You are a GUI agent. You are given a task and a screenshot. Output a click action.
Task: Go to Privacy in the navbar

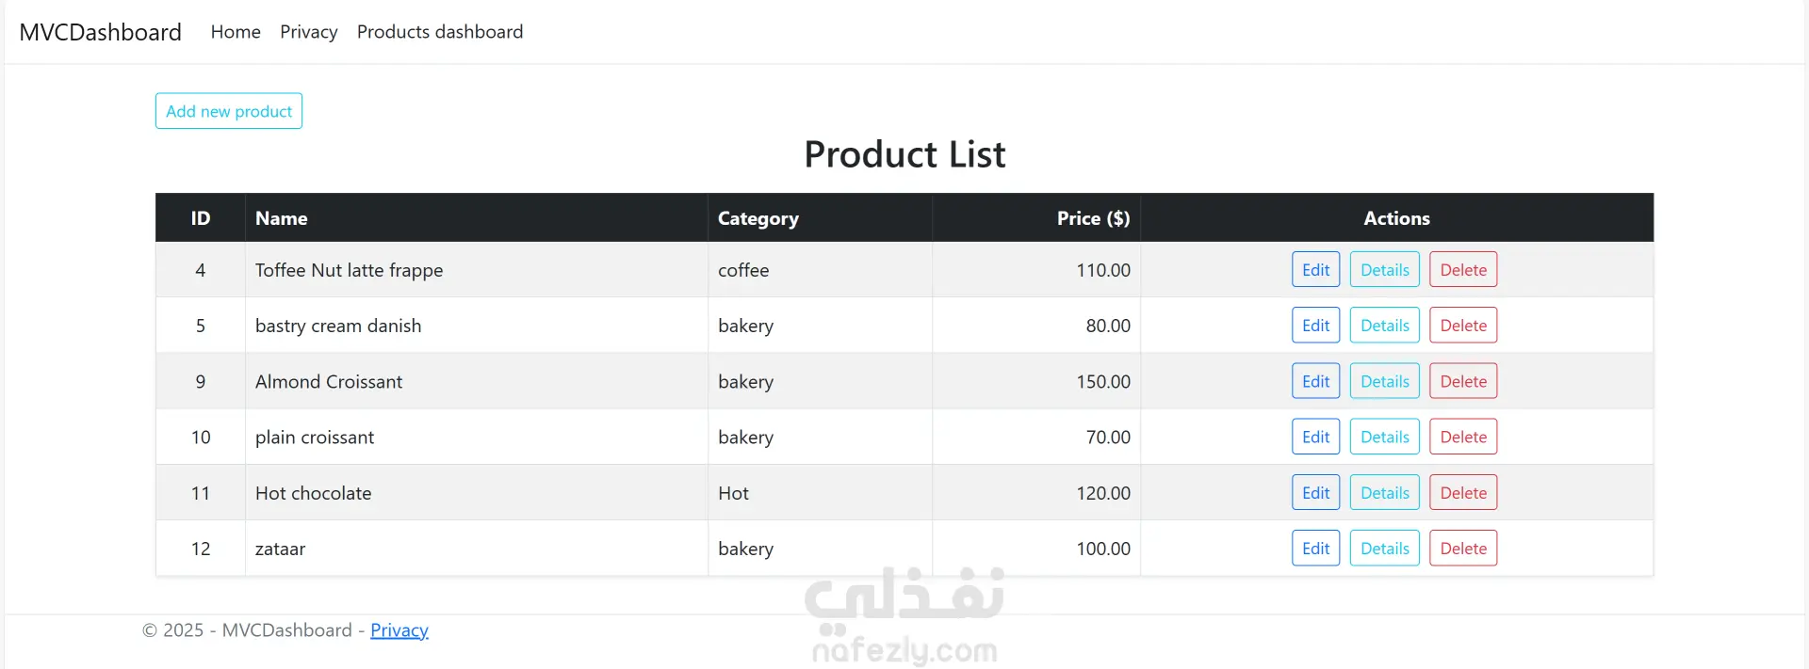pos(308,32)
